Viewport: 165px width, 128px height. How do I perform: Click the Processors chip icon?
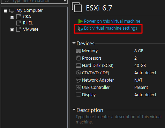click(x=78, y=58)
